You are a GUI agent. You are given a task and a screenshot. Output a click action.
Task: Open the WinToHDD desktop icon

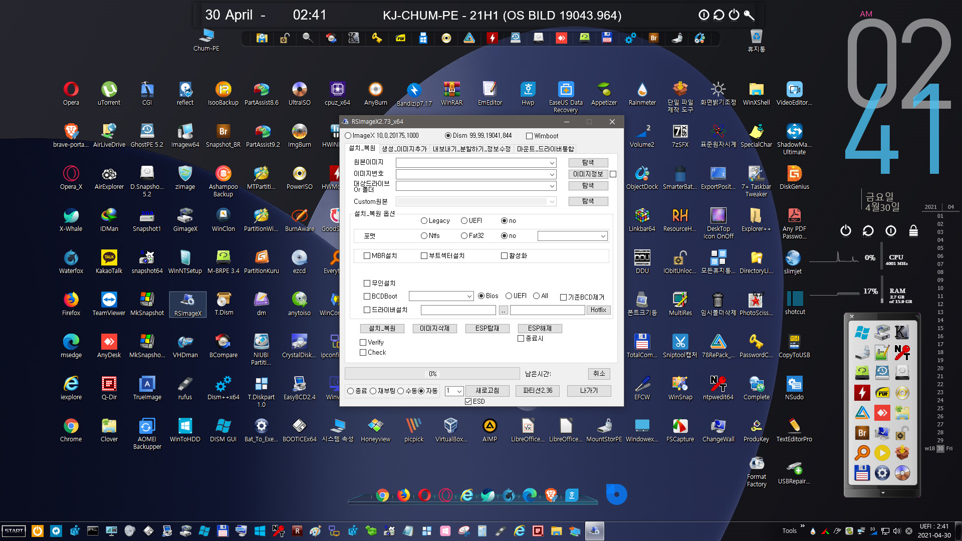click(185, 430)
